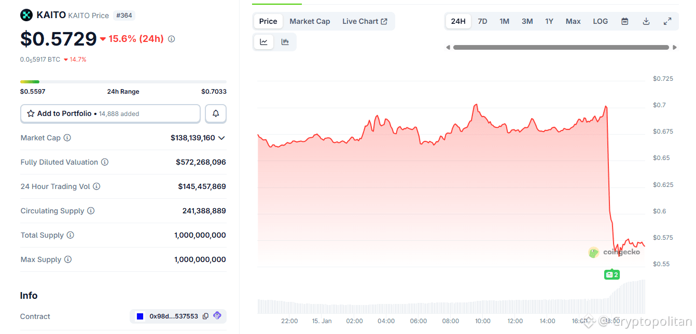
Task: Click the green news marker on chart
Action: tap(612, 274)
